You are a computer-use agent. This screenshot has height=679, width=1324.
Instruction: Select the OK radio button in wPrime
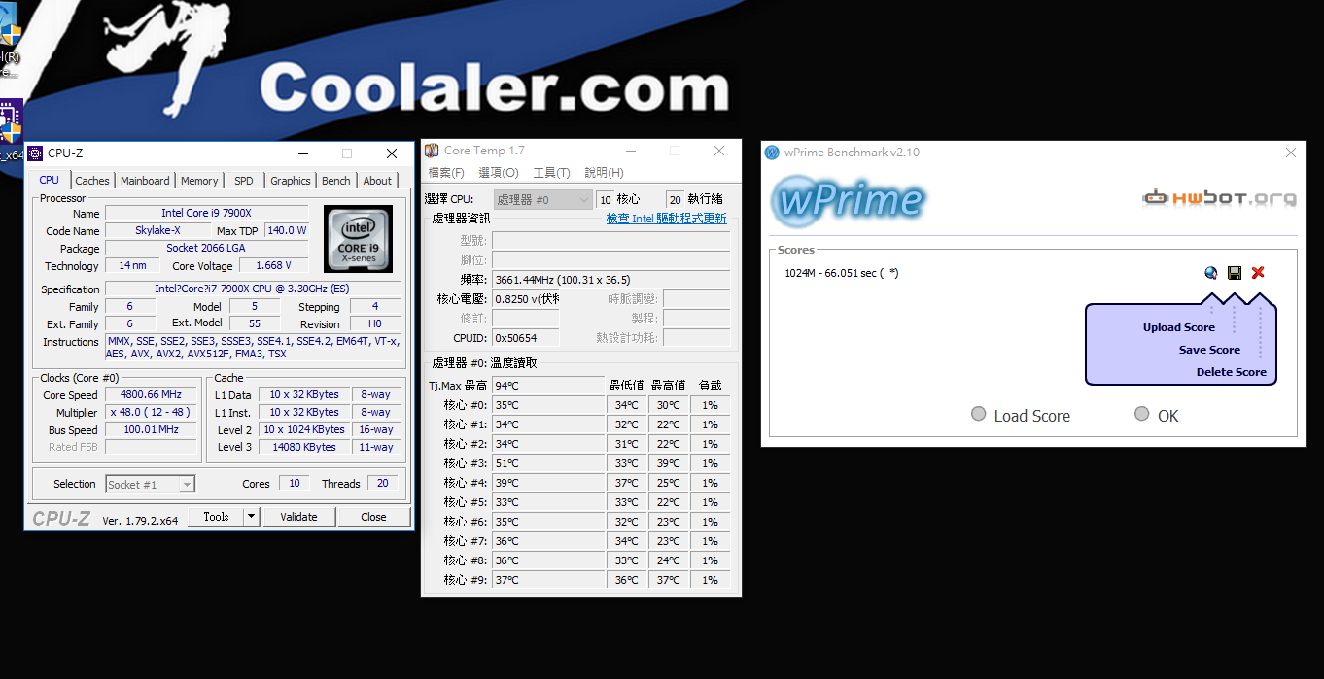coord(1142,414)
